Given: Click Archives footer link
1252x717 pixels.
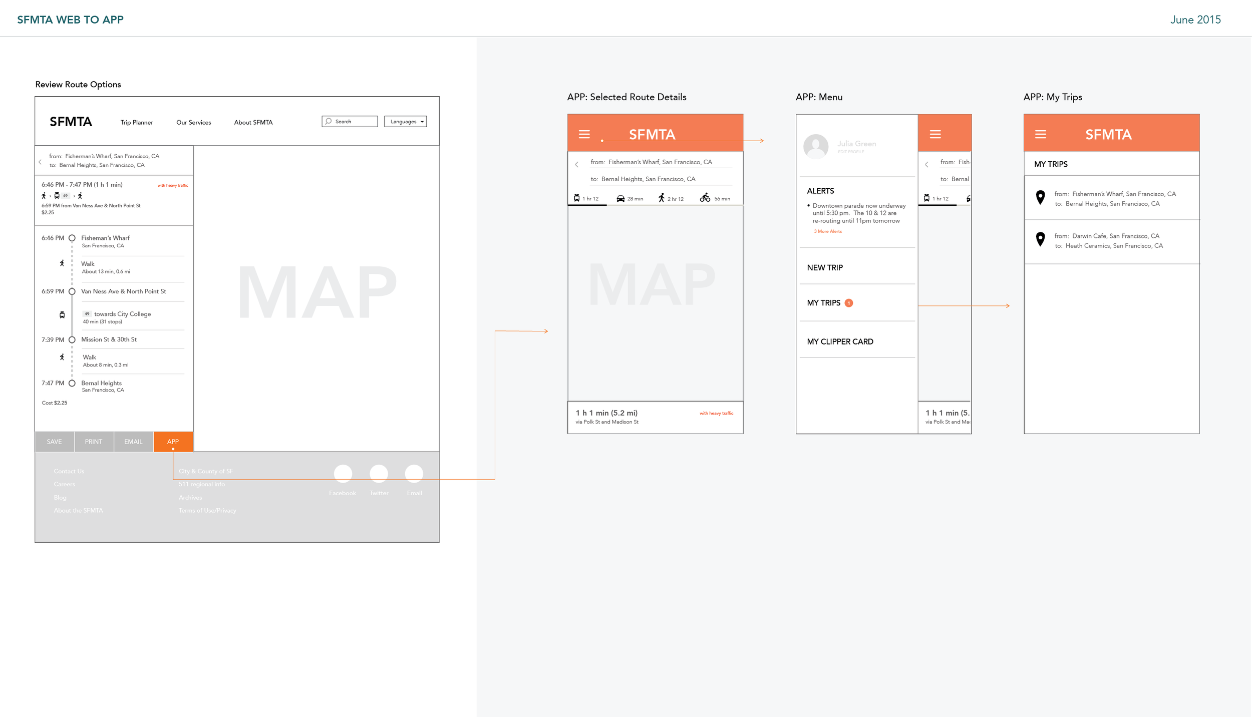Looking at the screenshot, I should 190,498.
